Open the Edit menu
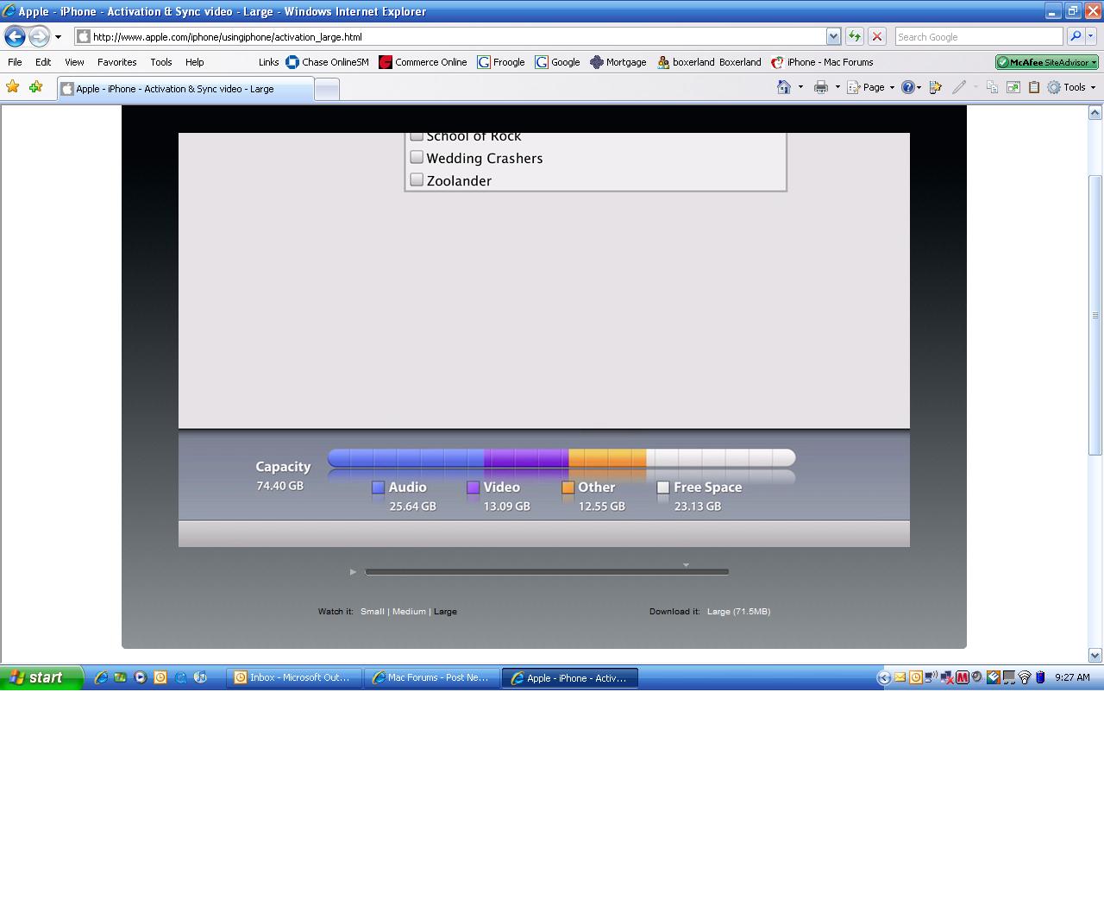The image size is (1104, 906). pos(43,62)
